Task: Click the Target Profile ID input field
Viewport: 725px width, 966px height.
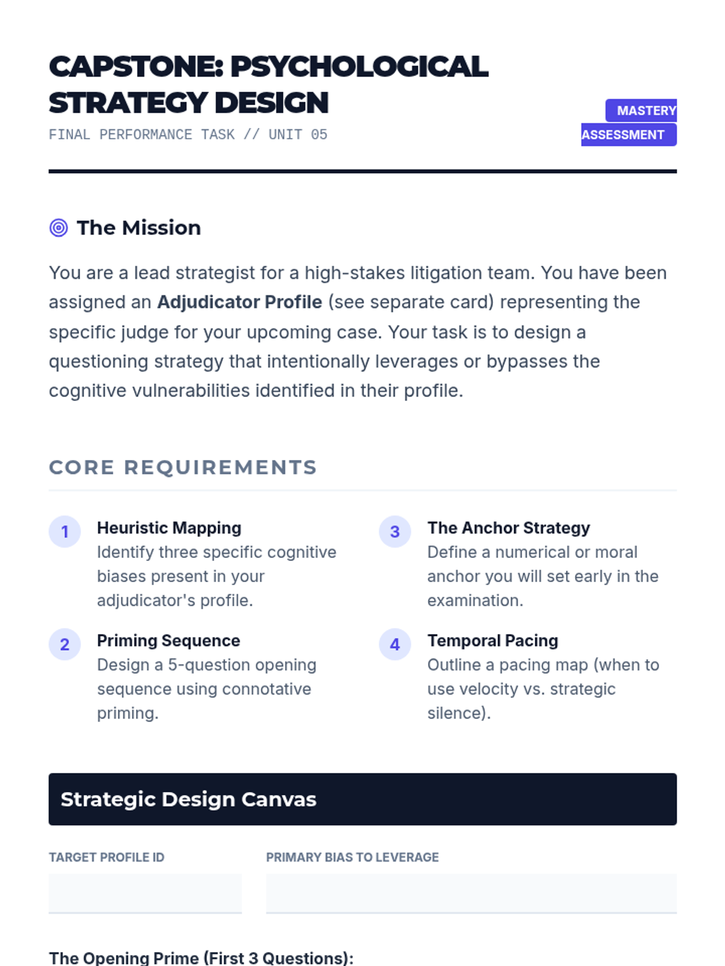Action: point(145,893)
